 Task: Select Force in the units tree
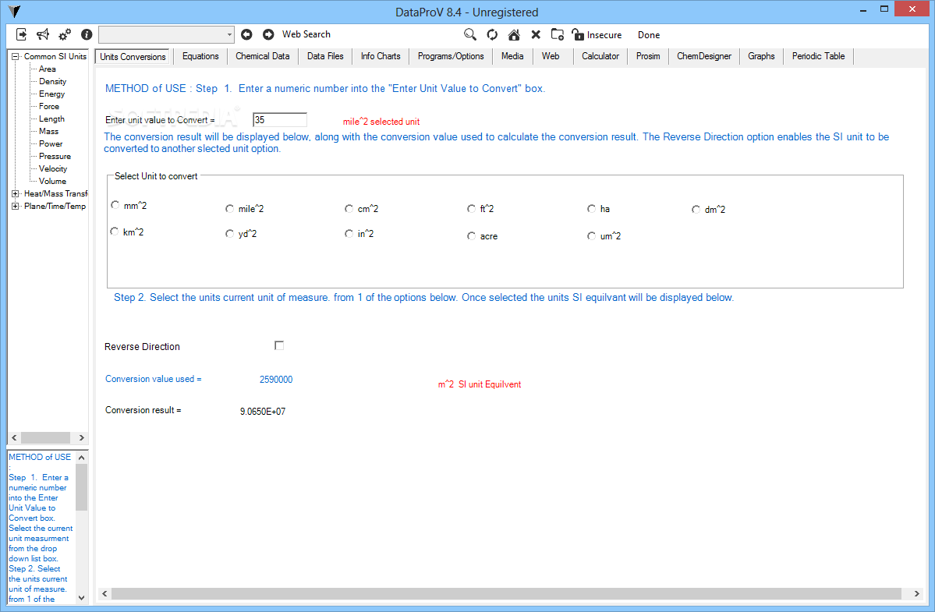pyautogui.click(x=49, y=107)
